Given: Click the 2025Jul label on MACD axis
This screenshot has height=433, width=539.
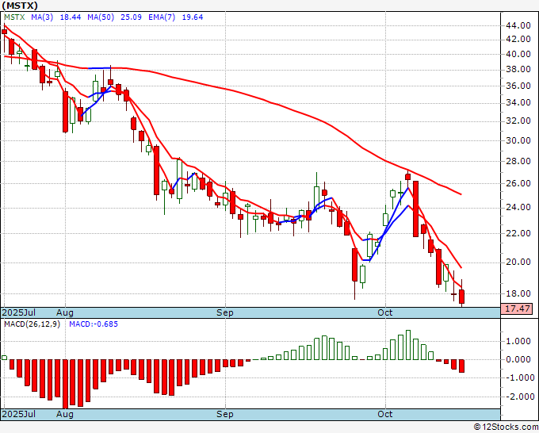Looking at the screenshot, I should [19, 414].
